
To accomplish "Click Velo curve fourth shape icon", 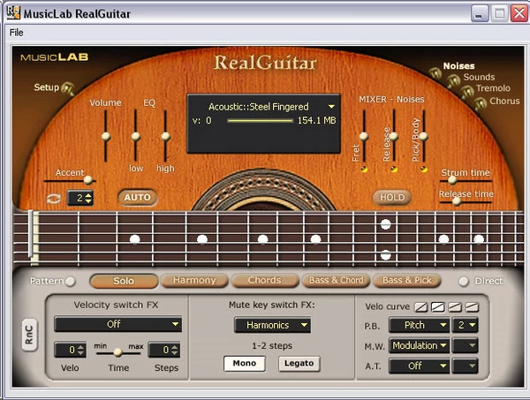I will click(472, 307).
